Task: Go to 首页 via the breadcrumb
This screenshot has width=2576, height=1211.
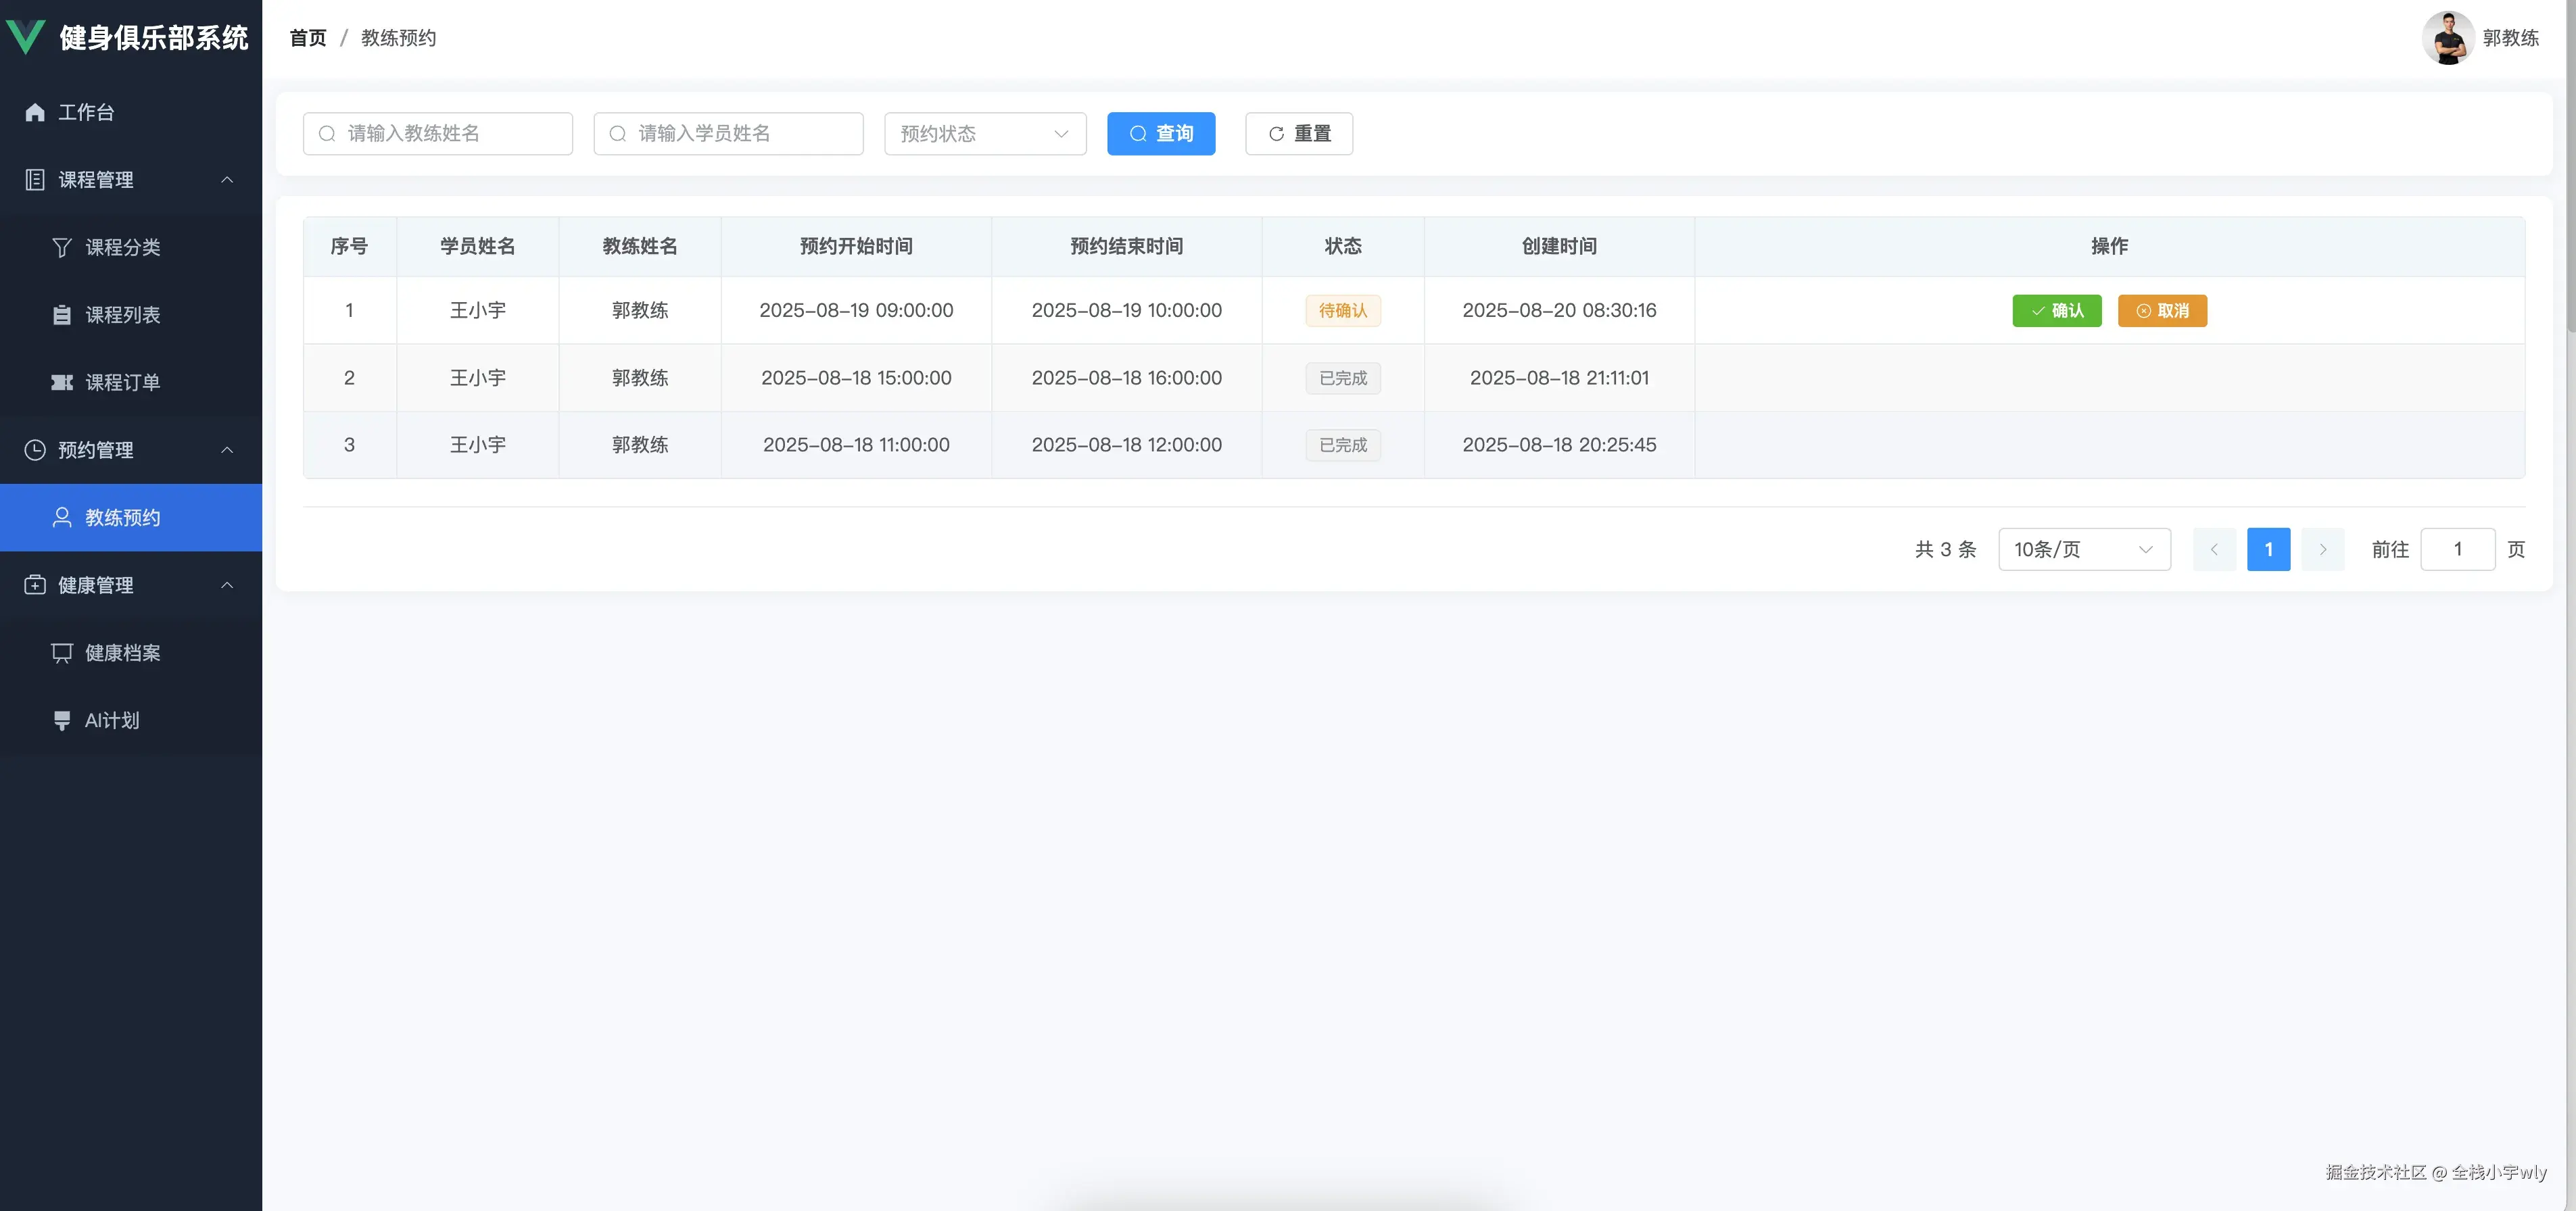Action: pos(308,38)
